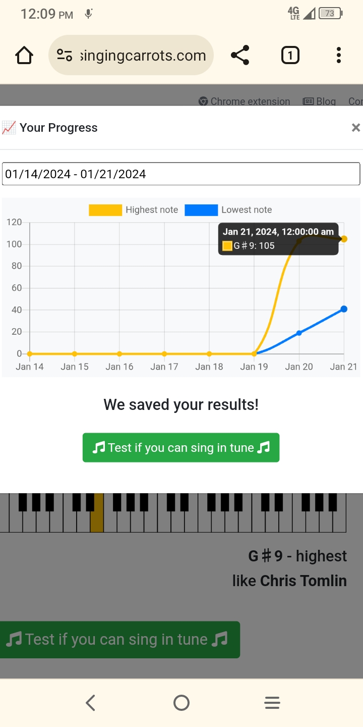Open the Chrome extension link

coord(245,101)
